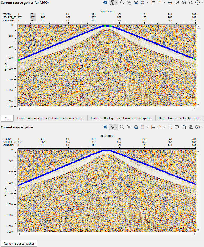Toggle wiggle trace display in LMO panel

point(143,3)
